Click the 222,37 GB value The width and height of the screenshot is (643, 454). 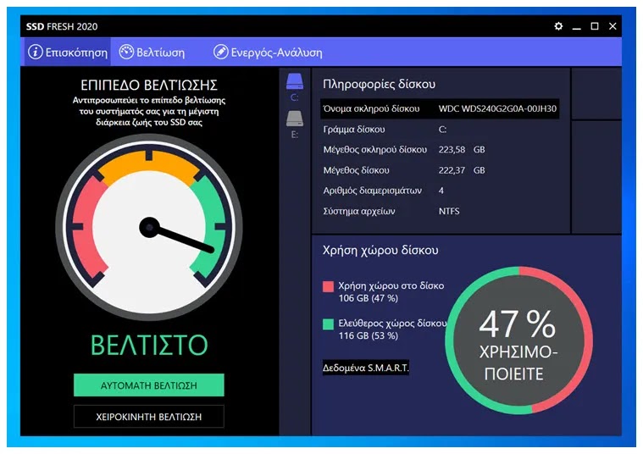[x=462, y=170]
